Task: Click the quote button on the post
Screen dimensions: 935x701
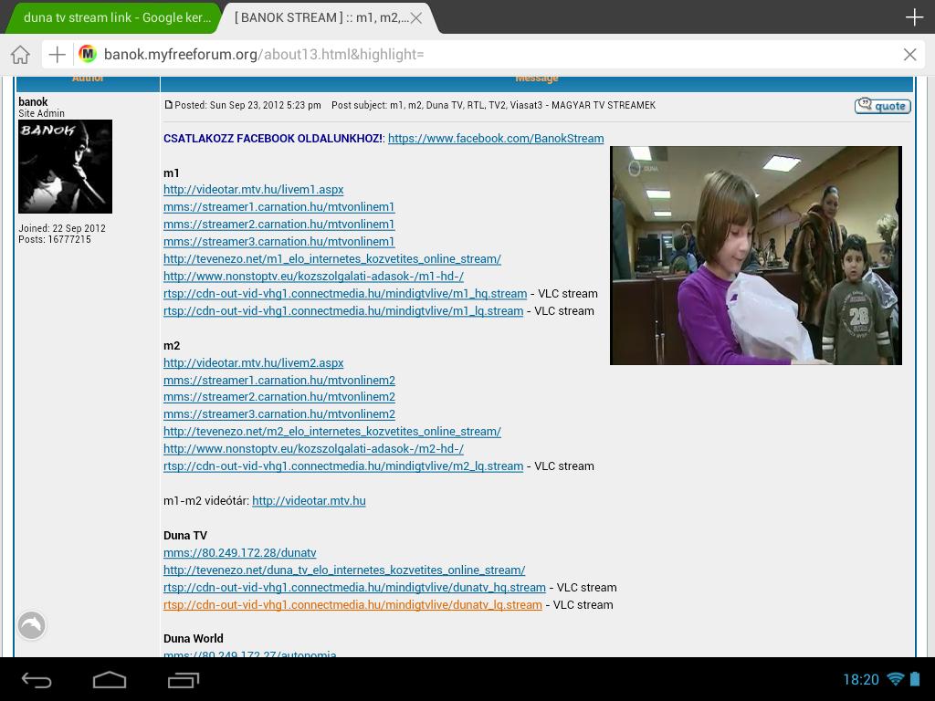Action: click(883, 106)
